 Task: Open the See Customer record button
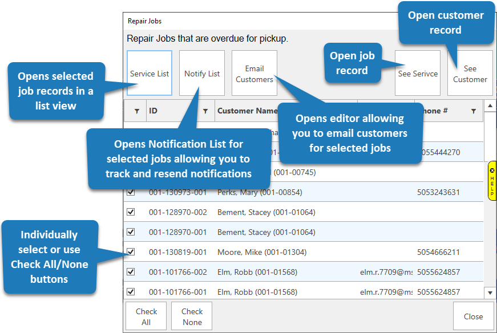[470, 74]
